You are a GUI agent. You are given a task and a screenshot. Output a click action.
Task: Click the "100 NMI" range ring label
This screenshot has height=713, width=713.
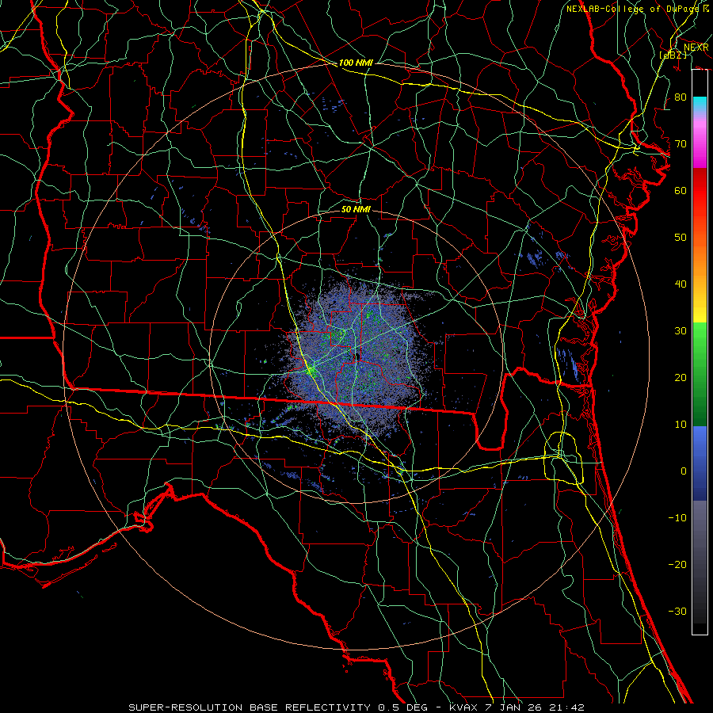[356, 63]
